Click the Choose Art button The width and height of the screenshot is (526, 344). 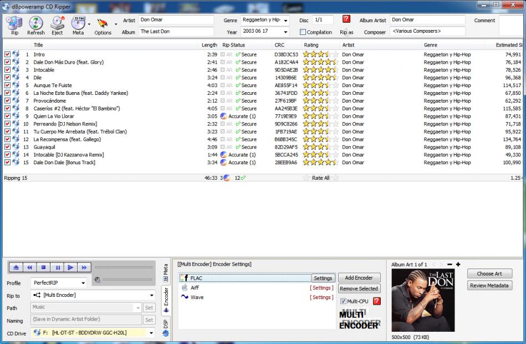click(489, 274)
